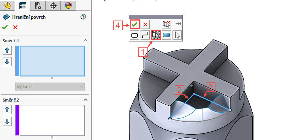Click the red X in SelectionManager popup
This screenshot has height=140, width=285.
pos(145,24)
